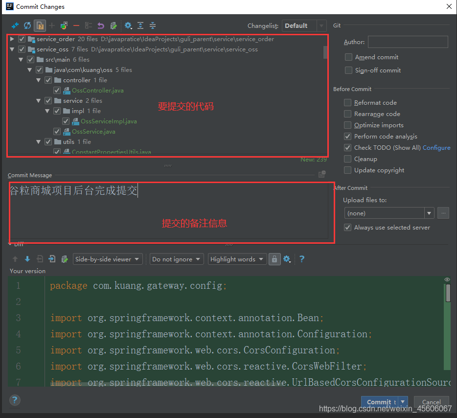
Task: Select OssServiceImpl.java in the tree
Action: pyautogui.click(x=109, y=121)
